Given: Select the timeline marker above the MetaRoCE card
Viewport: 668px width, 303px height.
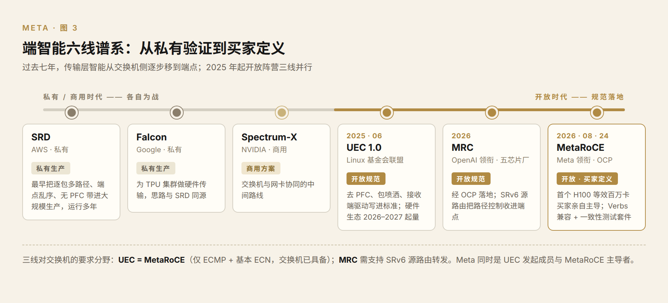Looking at the screenshot, I should [x=597, y=113].
